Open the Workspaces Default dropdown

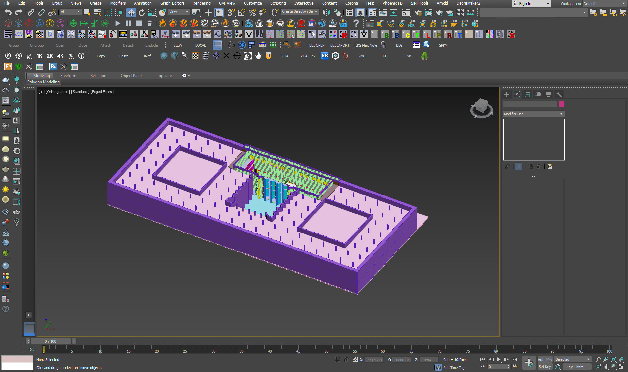(x=604, y=4)
